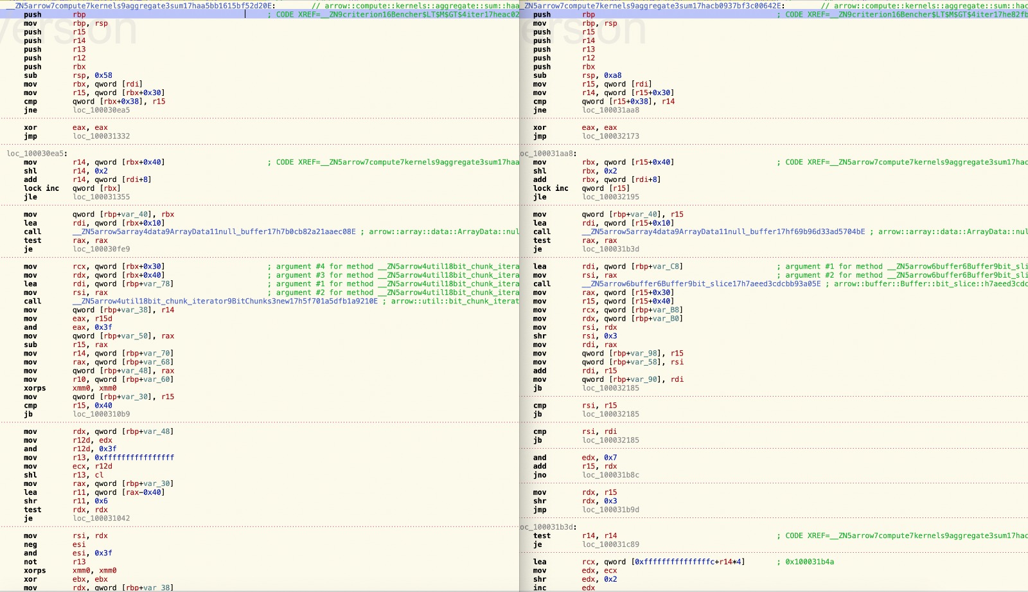This screenshot has height=592, width=1028.
Task: Select the 'shr r11, 0x6' instruction
Action: point(66,501)
